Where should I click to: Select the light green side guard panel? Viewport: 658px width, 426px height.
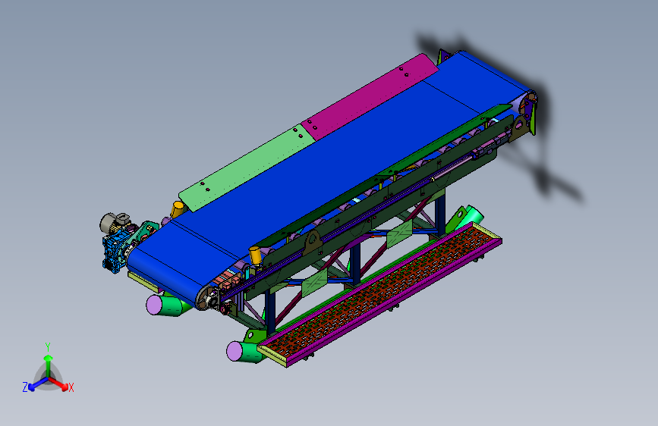point(247,168)
